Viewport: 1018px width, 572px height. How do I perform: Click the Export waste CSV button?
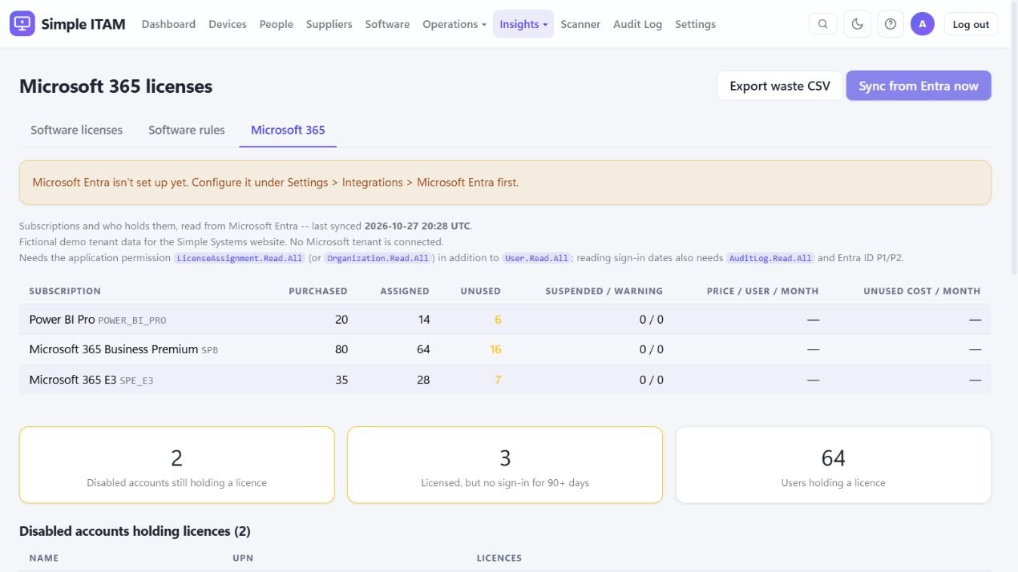click(x=780, y=86)
